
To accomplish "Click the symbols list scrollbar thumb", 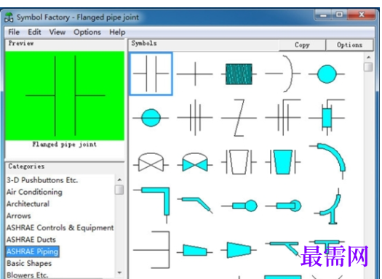I will [368, 67].
